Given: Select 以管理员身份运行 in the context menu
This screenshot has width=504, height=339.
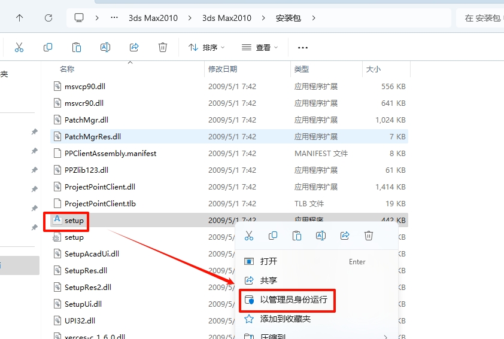Looking at the screenshot, I should (293, 300).
